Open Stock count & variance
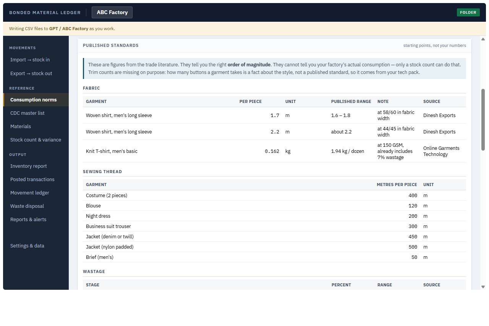The width and height of the screenshot is (489, 326). 36,140
